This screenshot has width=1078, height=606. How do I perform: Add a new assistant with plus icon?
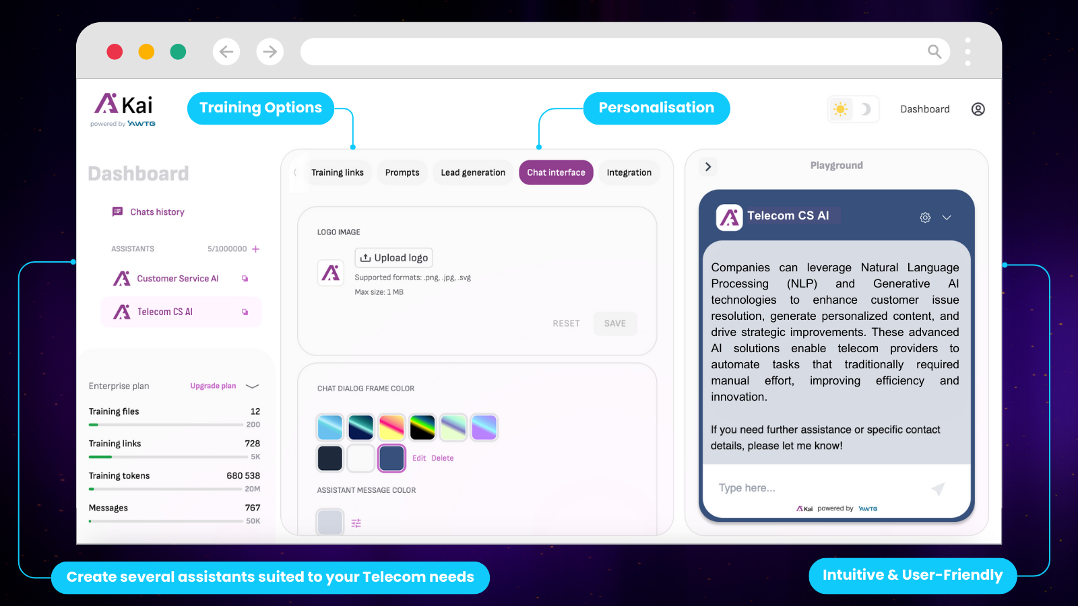[x=255, y=249]
